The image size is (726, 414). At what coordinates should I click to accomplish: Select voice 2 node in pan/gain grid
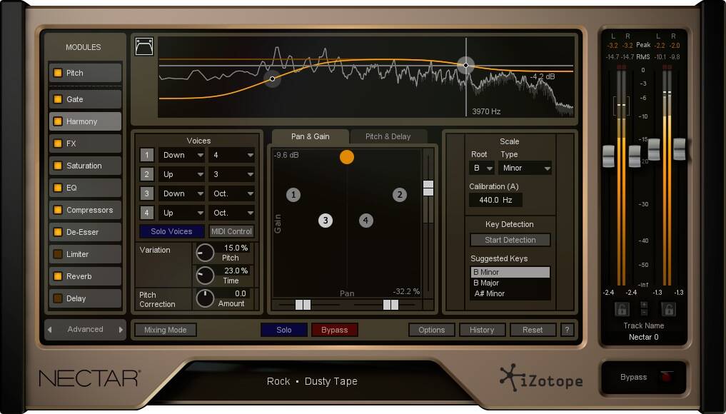pyautogui.click(x=400, y=195)
